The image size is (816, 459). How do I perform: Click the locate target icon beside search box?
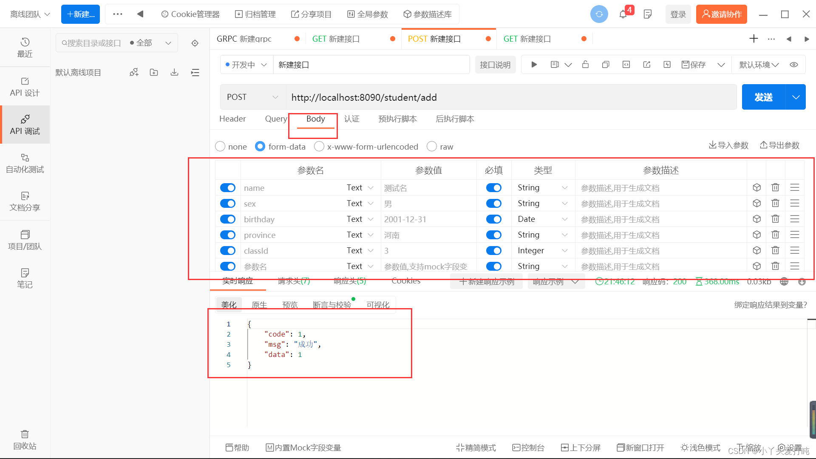click(195, 43)
